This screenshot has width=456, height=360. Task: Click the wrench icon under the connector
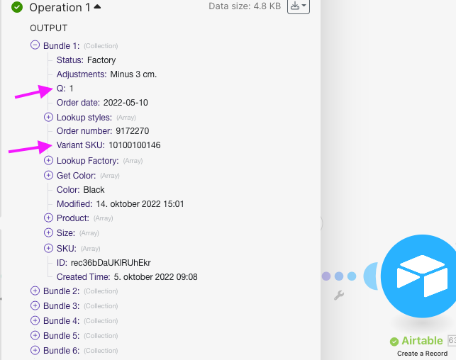(x=339, y=296)
